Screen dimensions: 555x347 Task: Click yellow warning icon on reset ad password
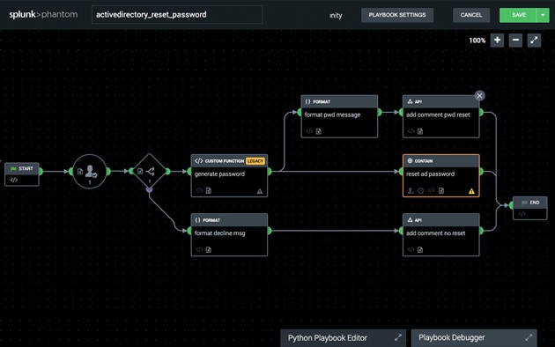(x=471, y=191)
